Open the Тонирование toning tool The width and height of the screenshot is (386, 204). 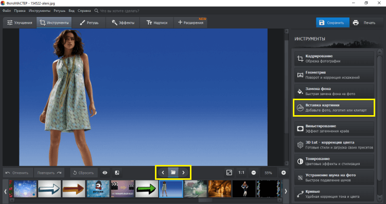tap(334, 161)
